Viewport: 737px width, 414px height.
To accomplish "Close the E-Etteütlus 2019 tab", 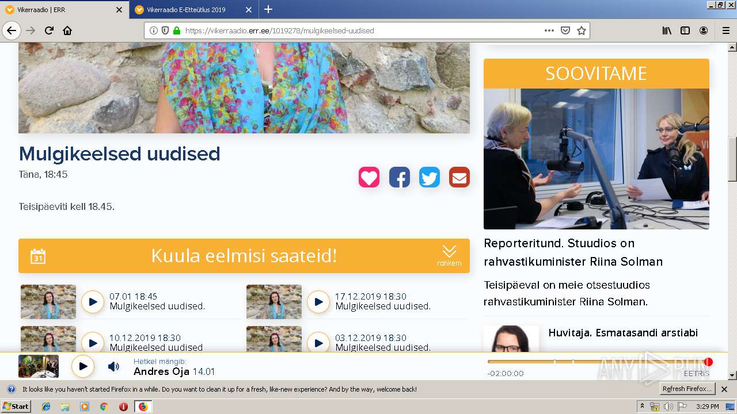I will coord(248,10).
